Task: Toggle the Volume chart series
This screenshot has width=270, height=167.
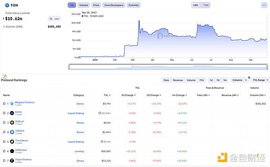Action: [x=84, y=5]
